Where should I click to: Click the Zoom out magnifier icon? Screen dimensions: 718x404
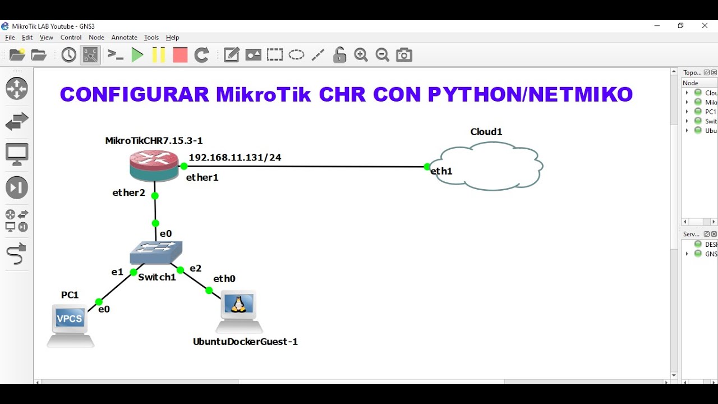pyautogui.click(x=383, y=55)
